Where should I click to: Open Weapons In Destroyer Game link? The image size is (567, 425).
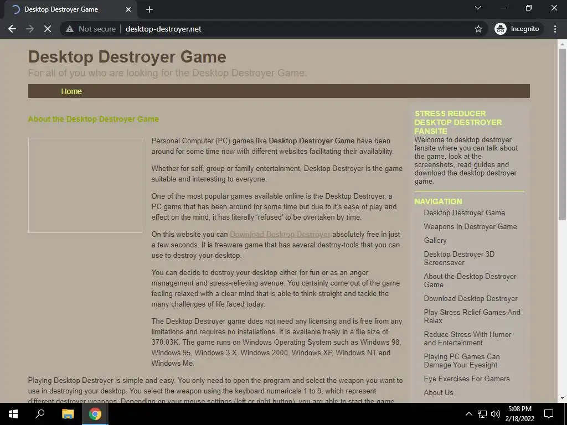tap(470, 226)
